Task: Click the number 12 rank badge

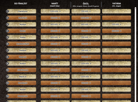Action: tap(7, 83)
